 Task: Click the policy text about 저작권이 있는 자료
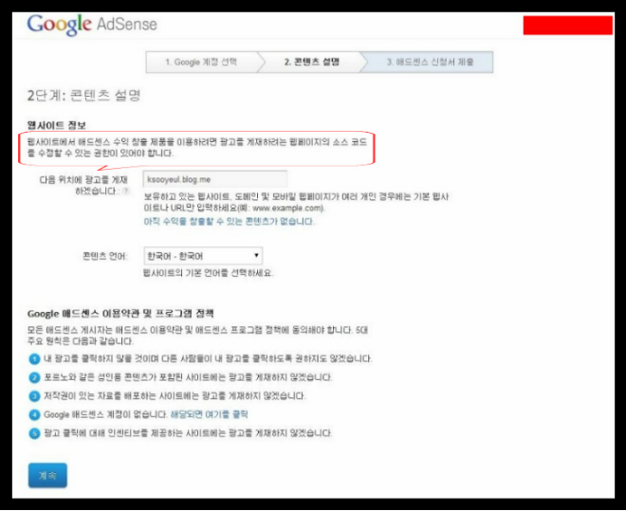coord(175,396)
